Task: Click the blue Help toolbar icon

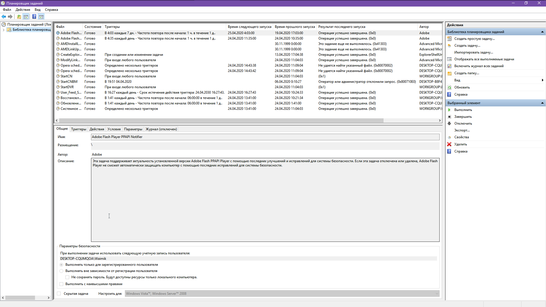Action: 34,17
